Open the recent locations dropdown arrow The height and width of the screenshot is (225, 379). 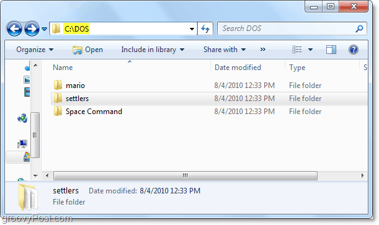pyautogui.click(x=44, y=29)
